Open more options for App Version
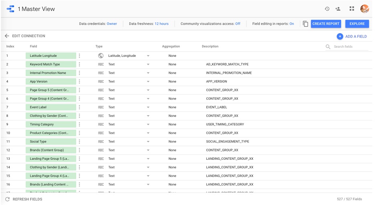Viewport: 376px width, 205px height. tap(79, 82)
